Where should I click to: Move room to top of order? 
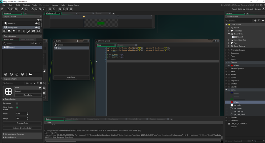point(6,74)
